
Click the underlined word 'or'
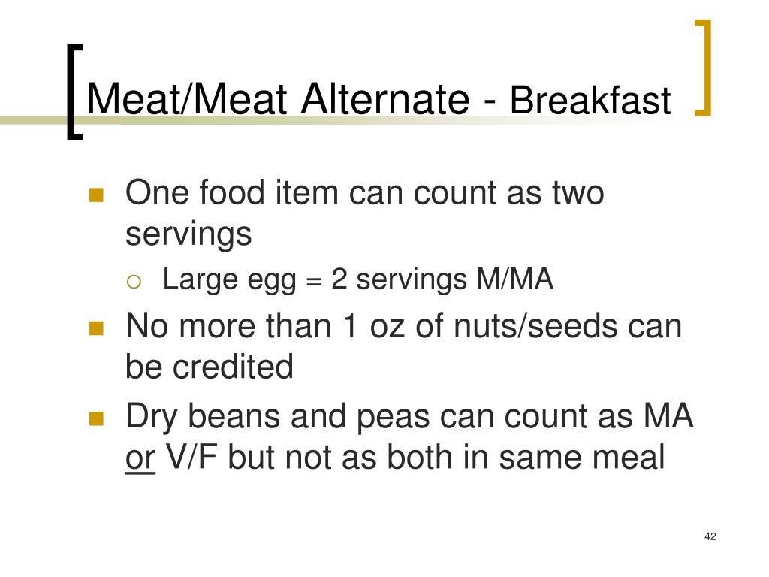140,459
